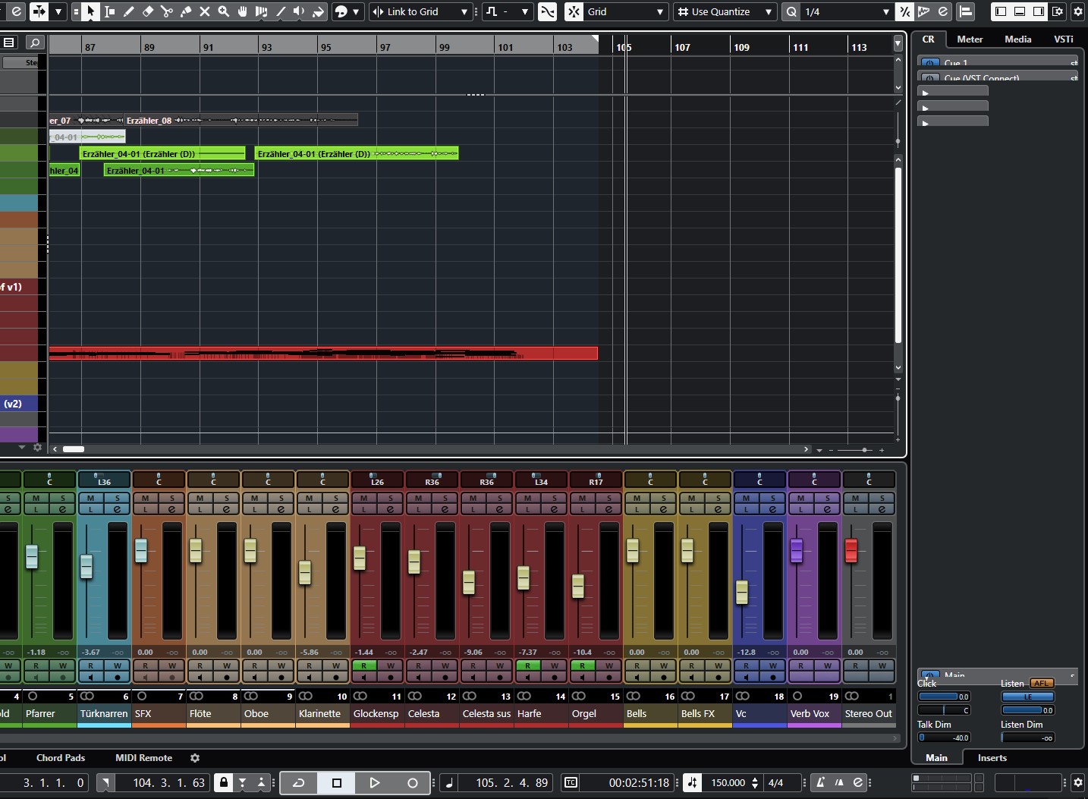Solo the Harfe mixer channel
Viewport: 1088px width, 799px height.
coord(555,499)
